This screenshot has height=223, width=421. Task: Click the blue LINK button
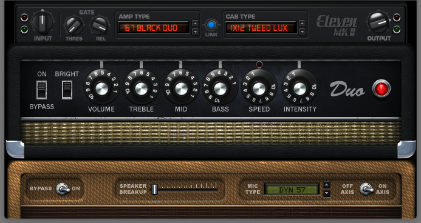click(x=211, y=25)
